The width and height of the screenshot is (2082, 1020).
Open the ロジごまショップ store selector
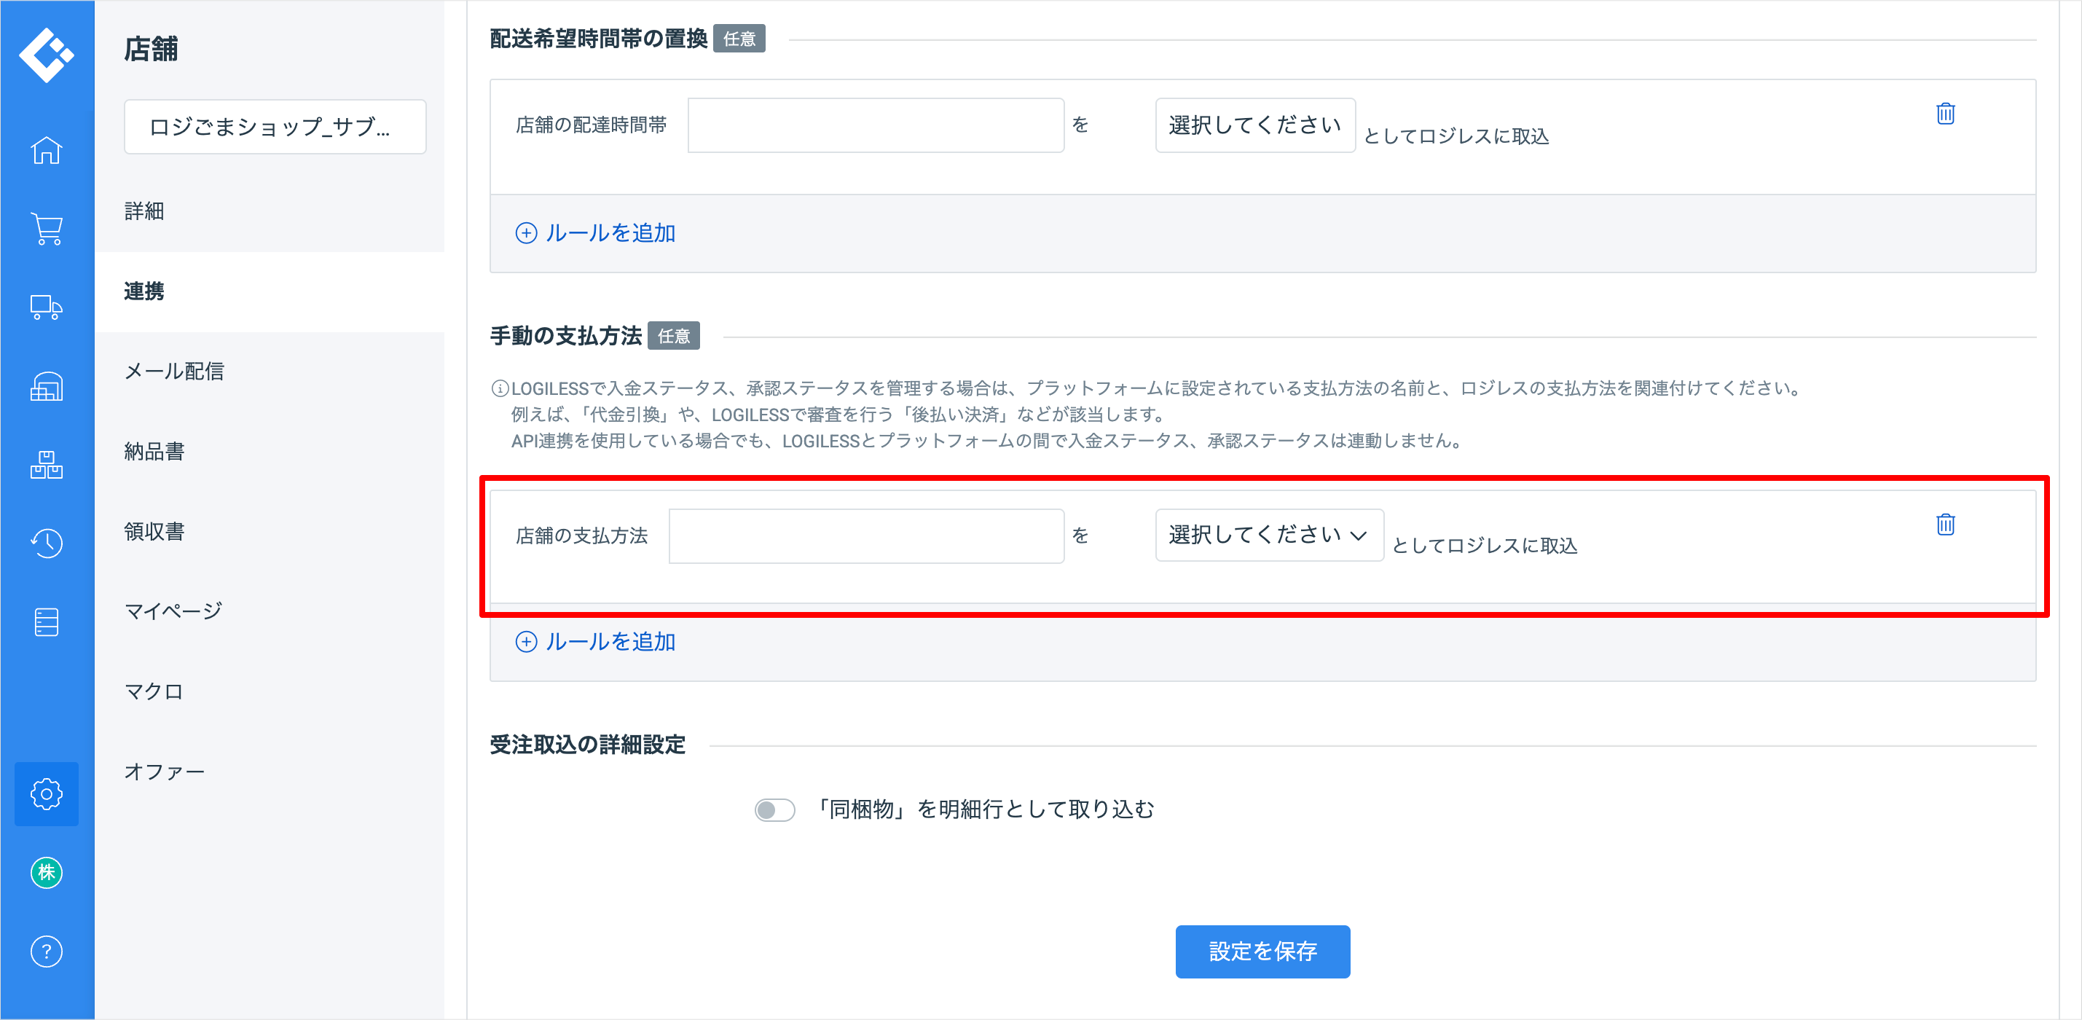[275, 127]
